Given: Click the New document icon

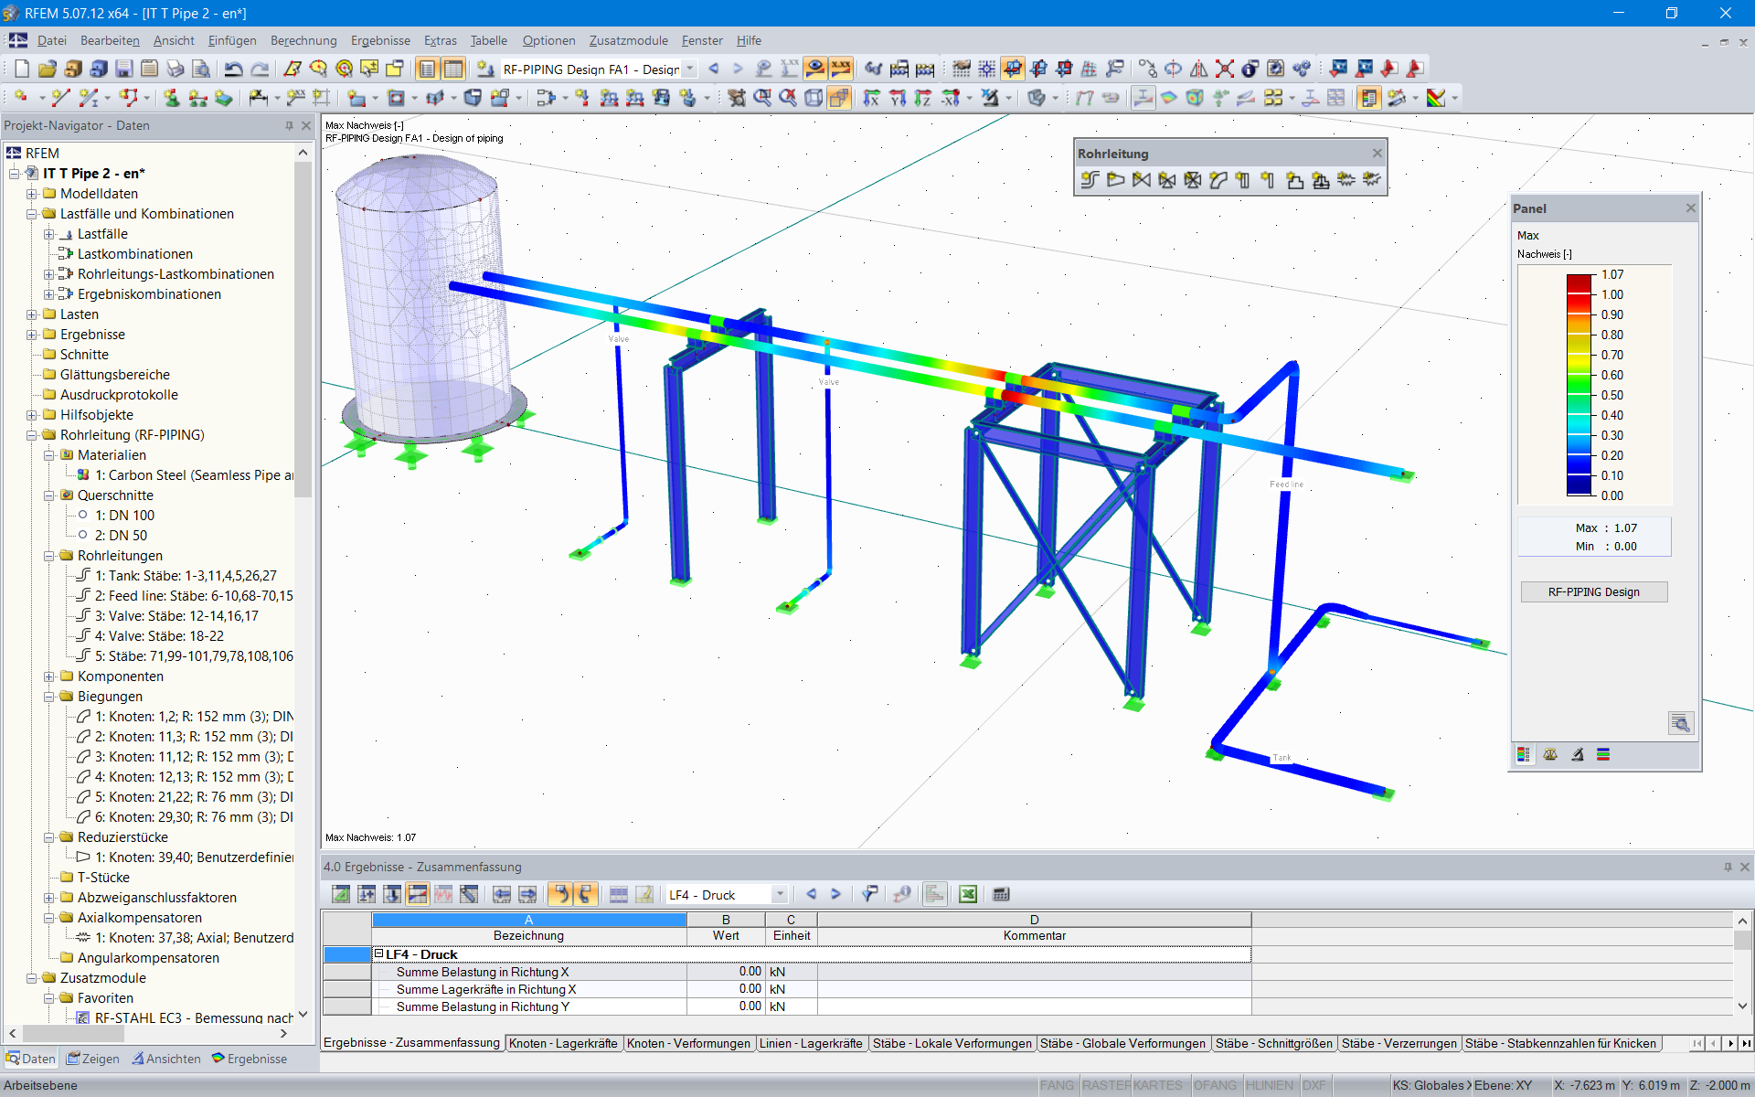Looking at the screenshot, I should point(22,69).
